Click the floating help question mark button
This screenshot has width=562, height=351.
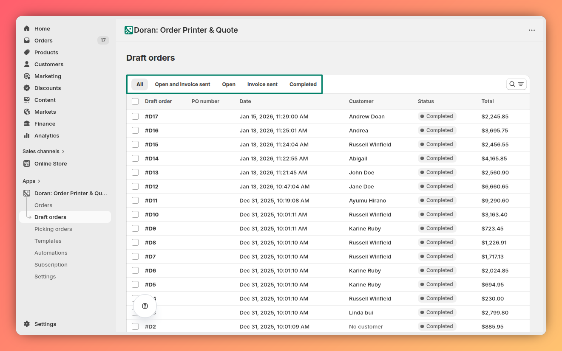[145, 306]
